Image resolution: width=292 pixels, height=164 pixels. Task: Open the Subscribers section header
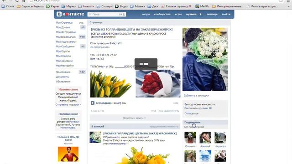(205, 123)
